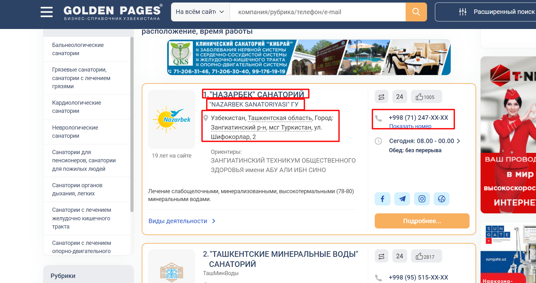The width and height of the screenshot is (536, 283).
Task: Like Nazarbek sanatorium with thumbs-up 1005
Action: point(426,97)
